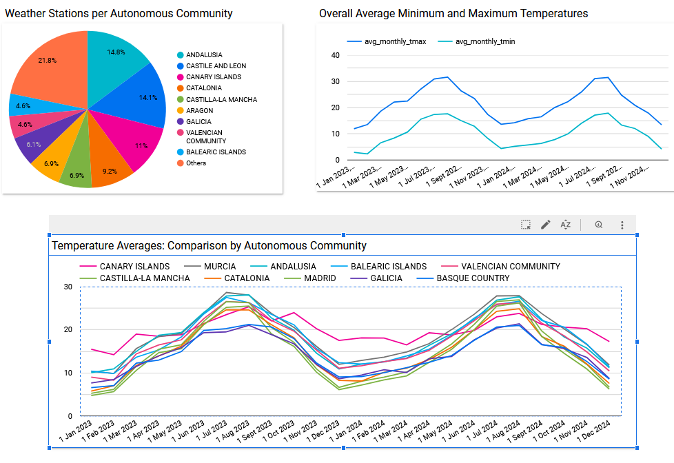Click avg_monthly_tmax legend entry
The width and height of the screenshot is (674, 463).
[x=386, y=42]
